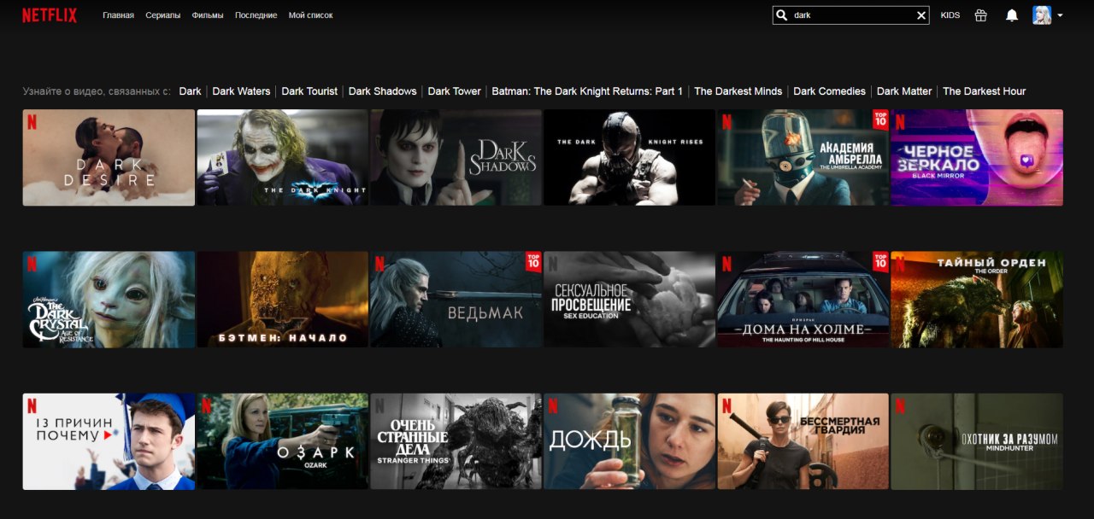The height and width of the screenshot is (519, 1094).
Task: Open the Дождь thumbnail
Action: (629, 441)
